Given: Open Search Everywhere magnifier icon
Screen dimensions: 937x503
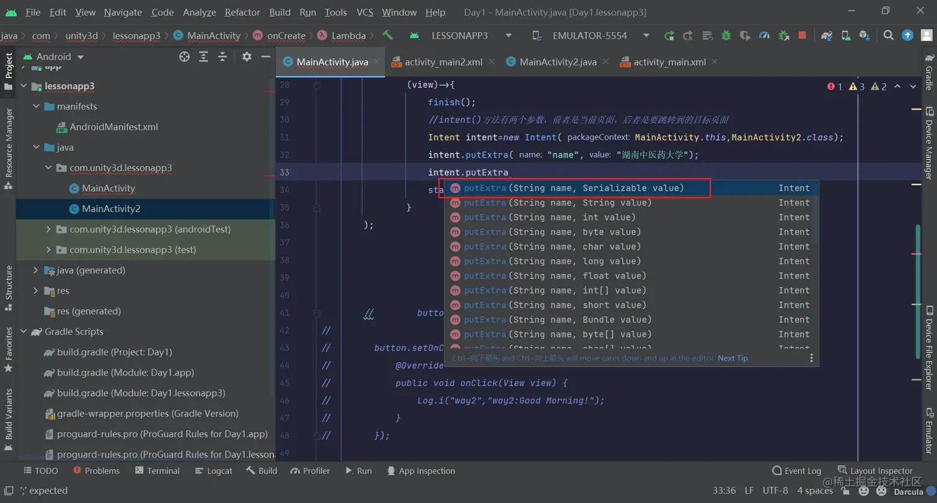Looking at the screenshot, I should coord(889,35).
